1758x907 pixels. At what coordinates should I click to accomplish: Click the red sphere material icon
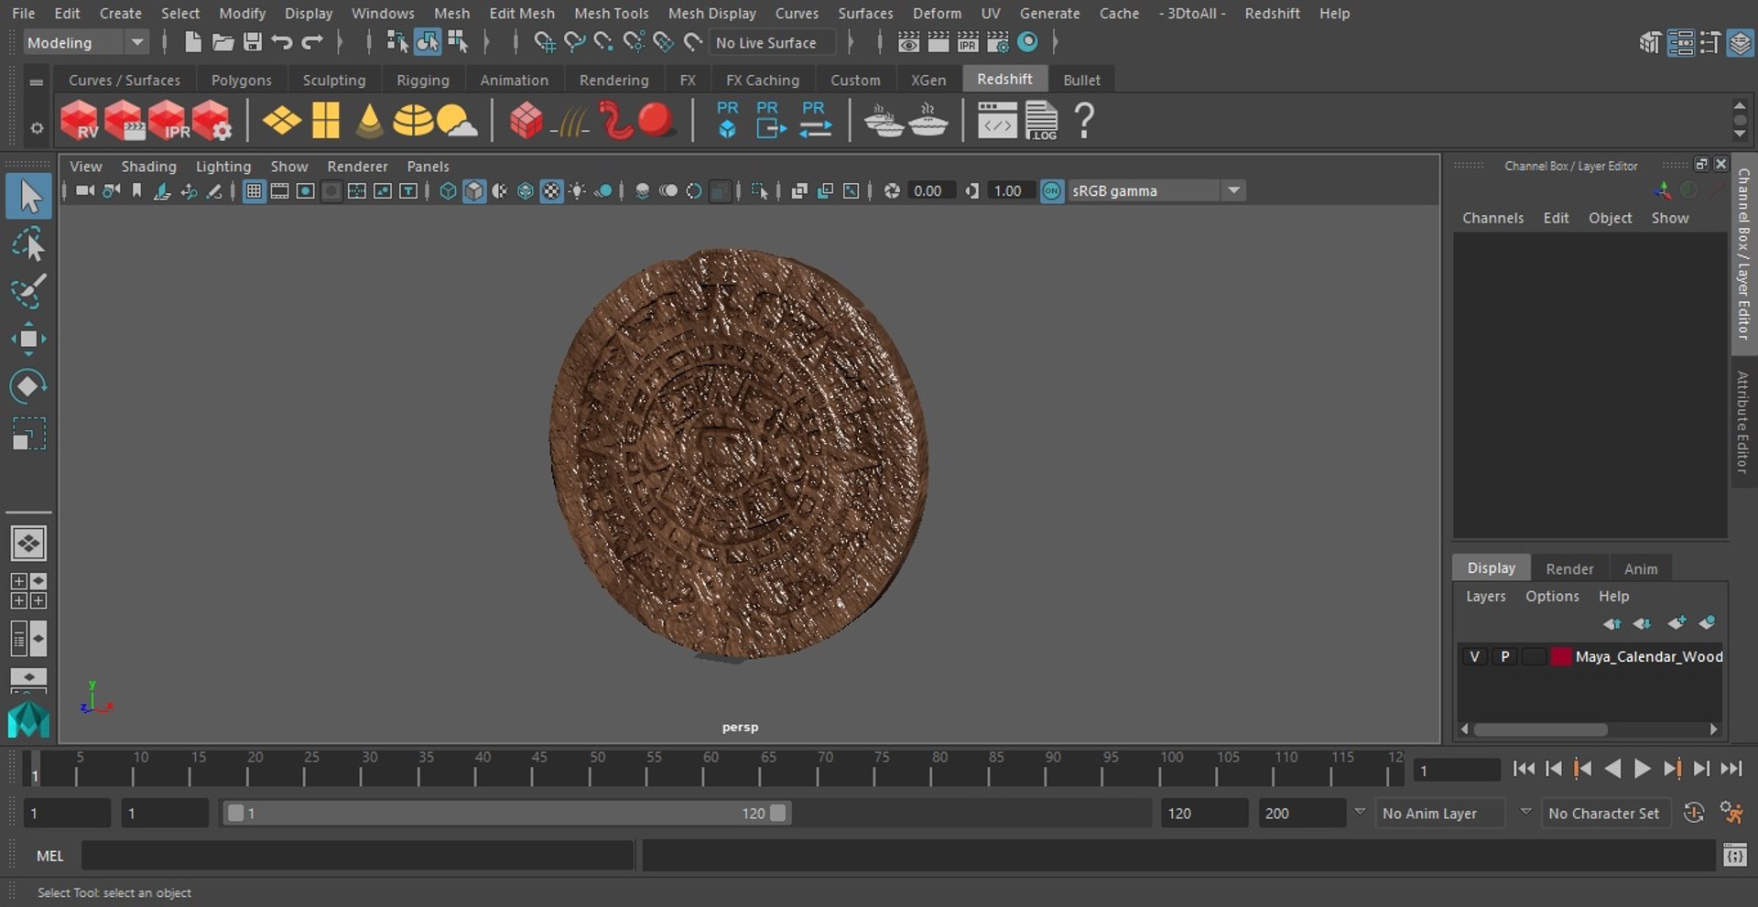point(656,120)
